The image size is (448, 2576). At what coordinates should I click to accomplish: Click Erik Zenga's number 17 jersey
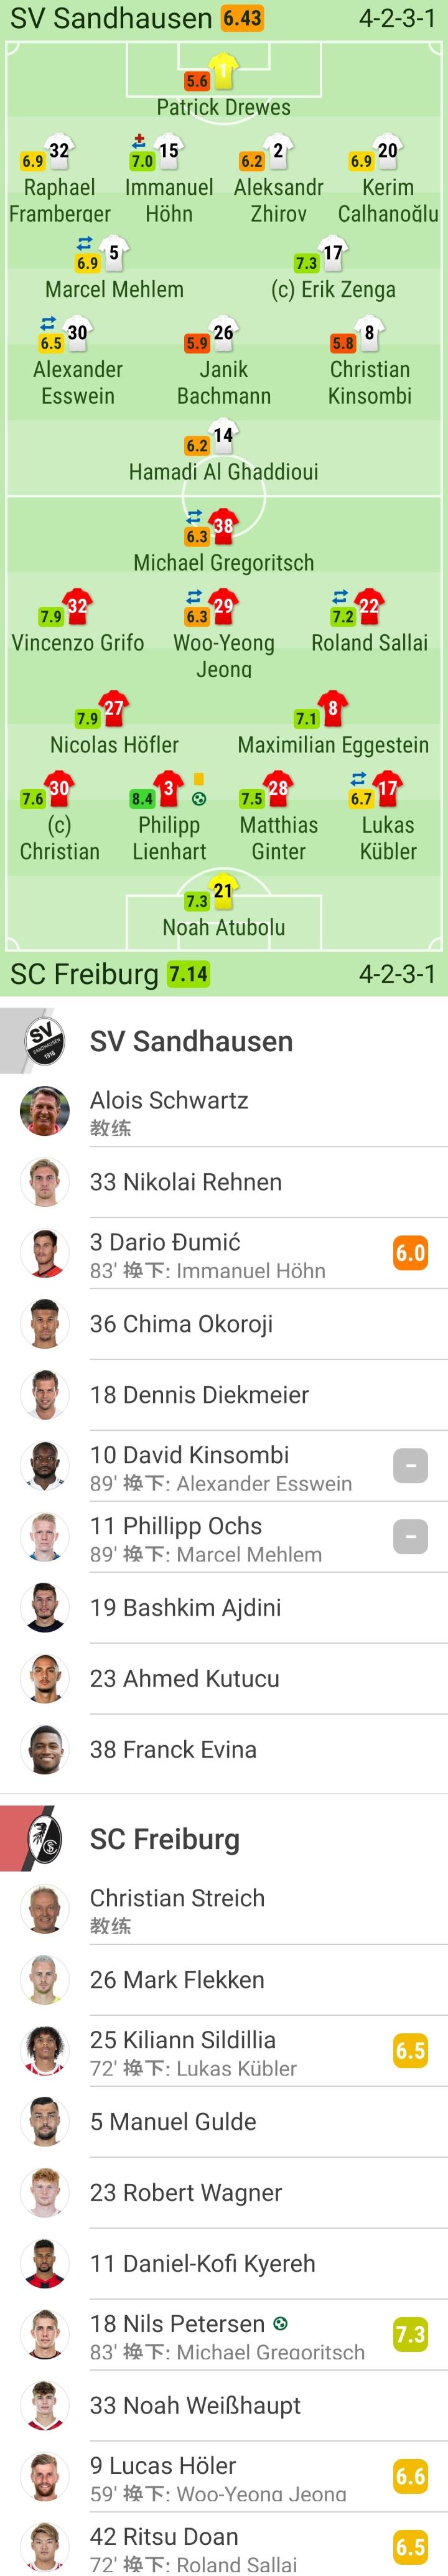(333, 253)
